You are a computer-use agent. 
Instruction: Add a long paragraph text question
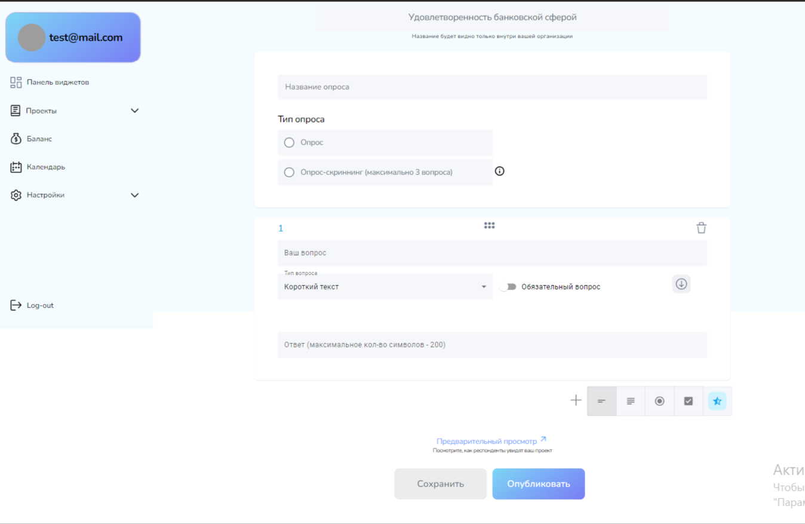[x=631, y=401]
